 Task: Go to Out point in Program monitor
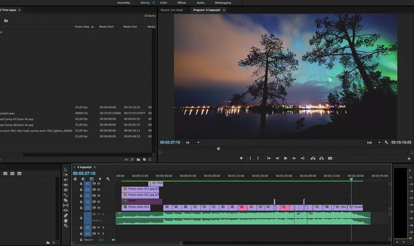303,158
